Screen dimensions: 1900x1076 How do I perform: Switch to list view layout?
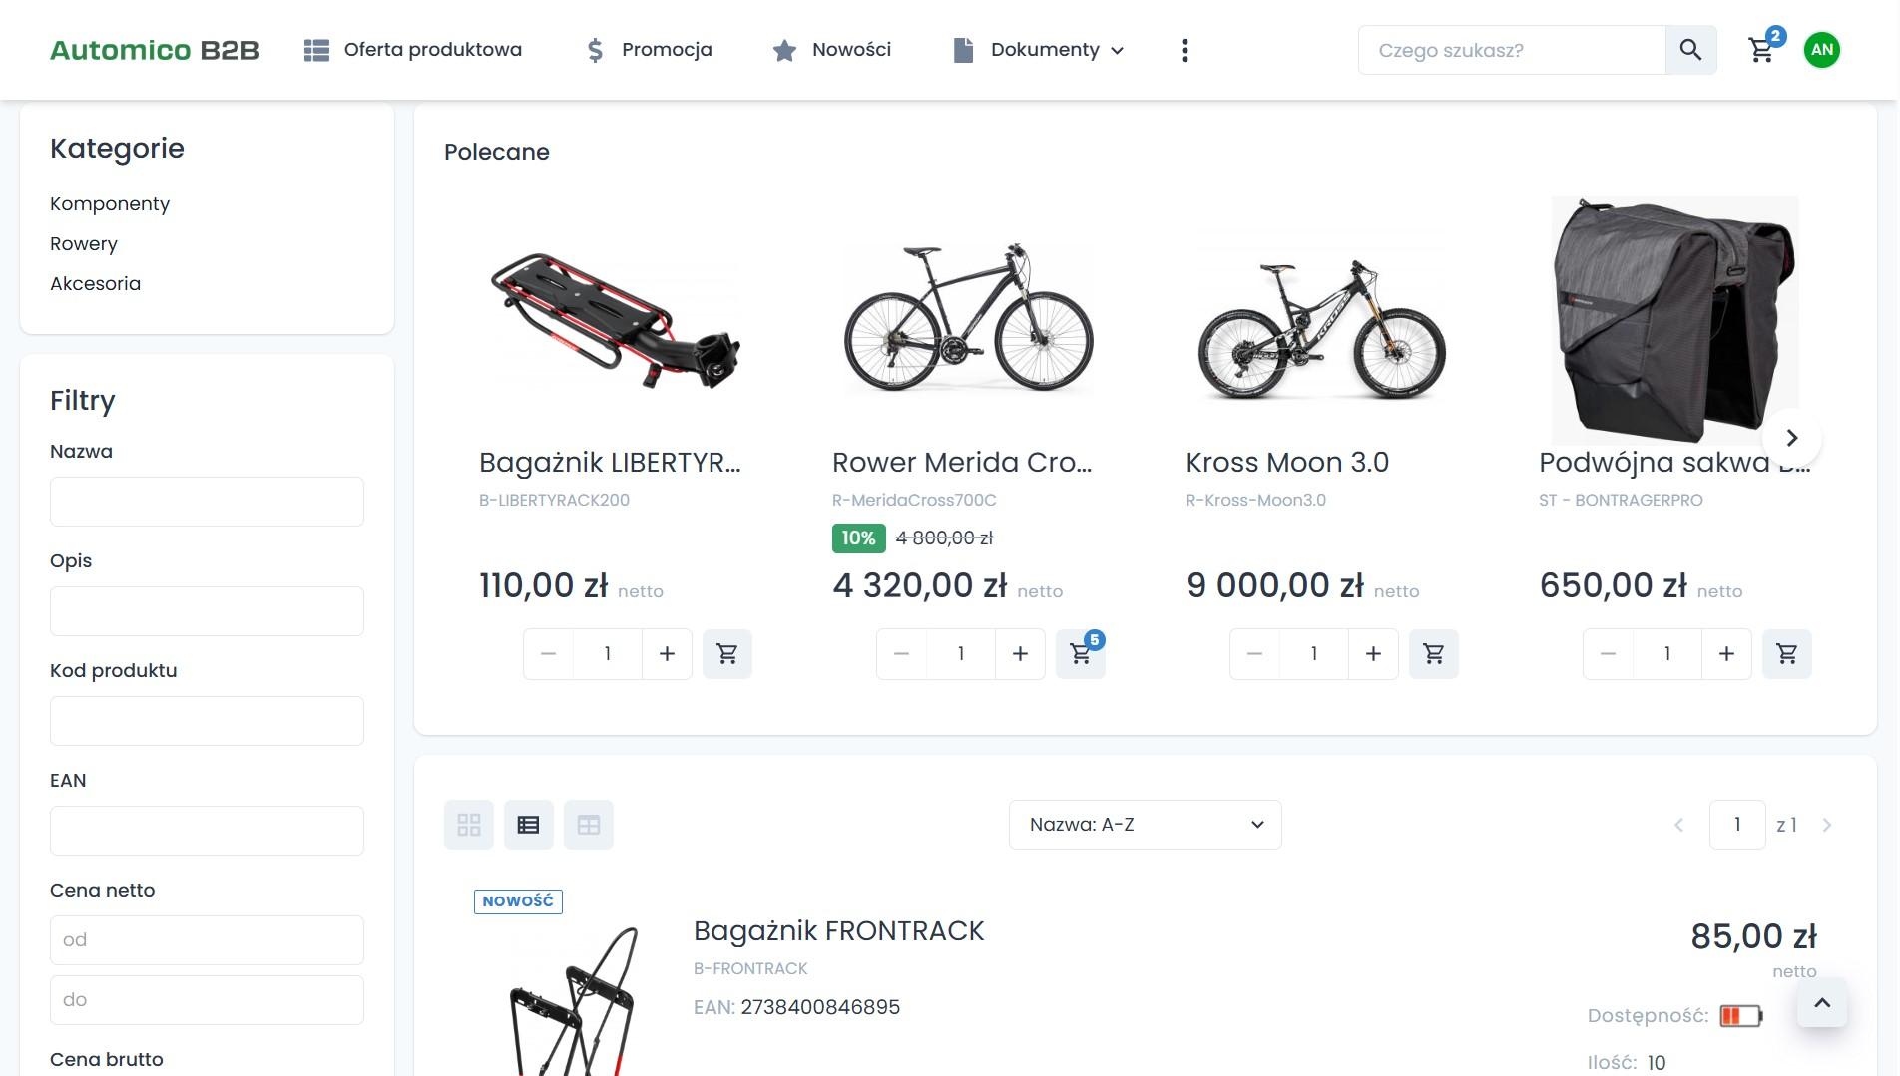pyautogui.click(x=529, y=825)
